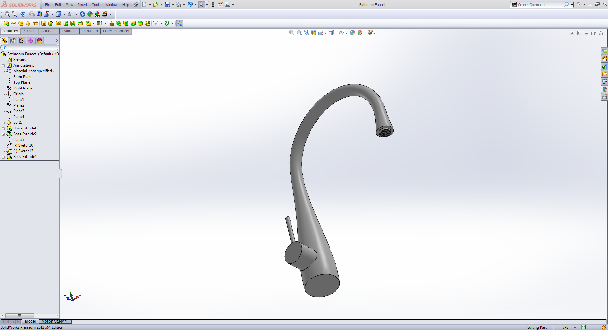Click Material <not specified> item

point(34,71)
